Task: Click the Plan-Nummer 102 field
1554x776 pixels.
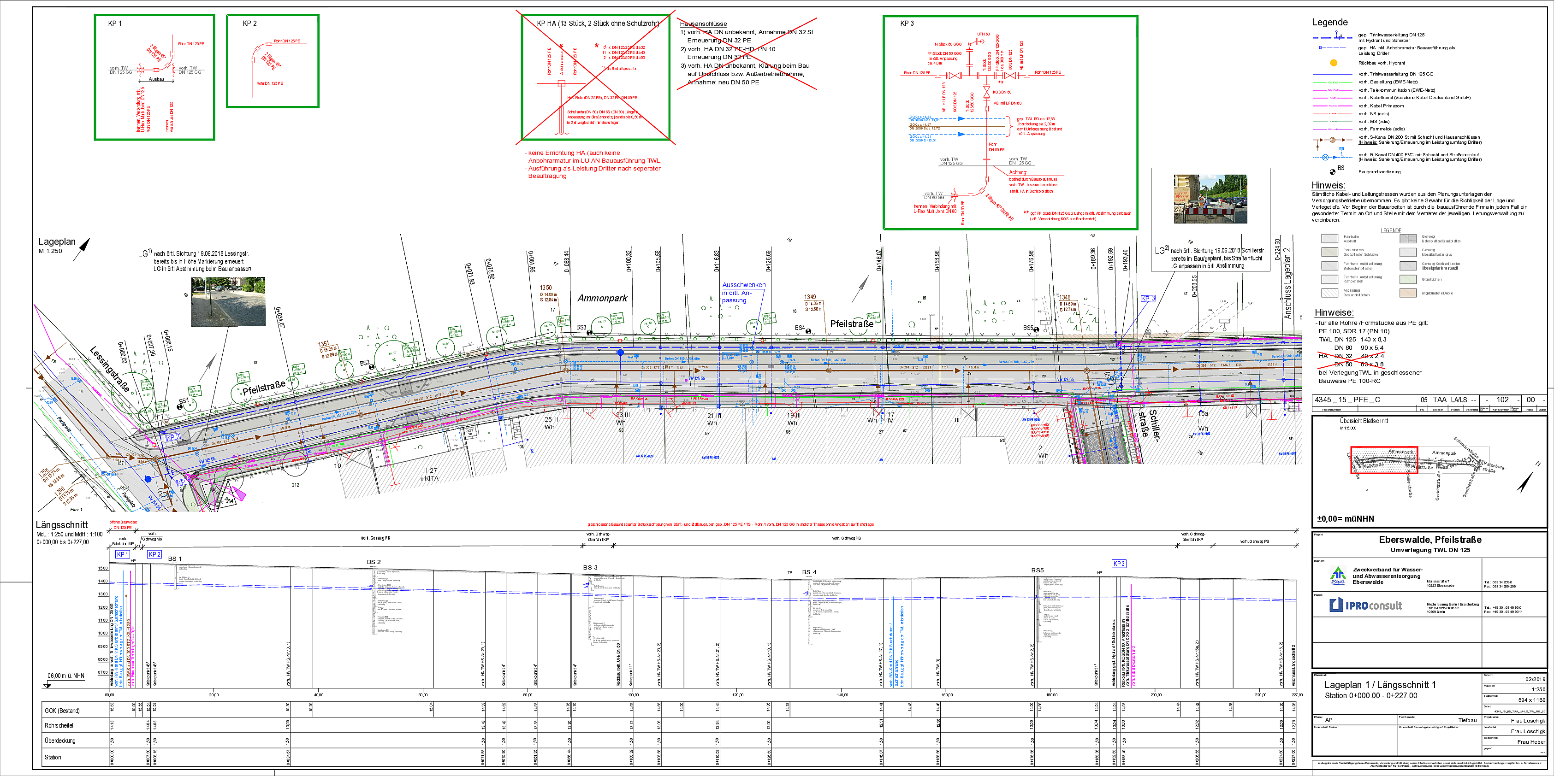Action: coord(1502,400)
